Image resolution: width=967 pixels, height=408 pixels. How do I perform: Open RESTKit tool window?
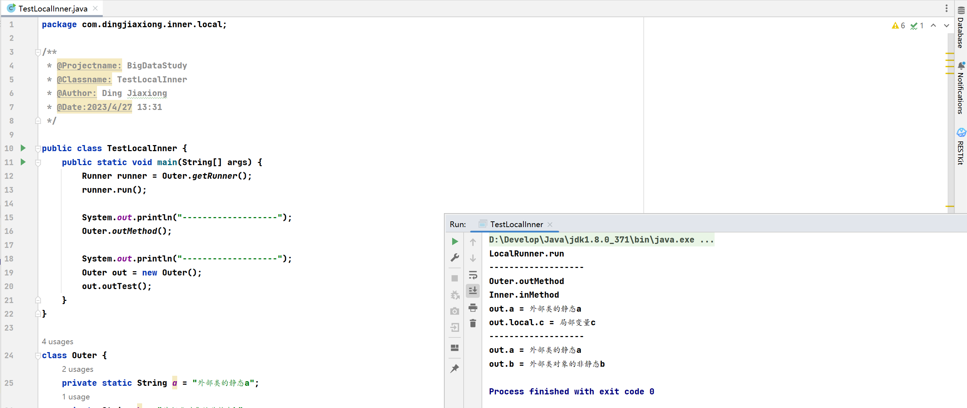pyautogui.click(x=961, y=147)
